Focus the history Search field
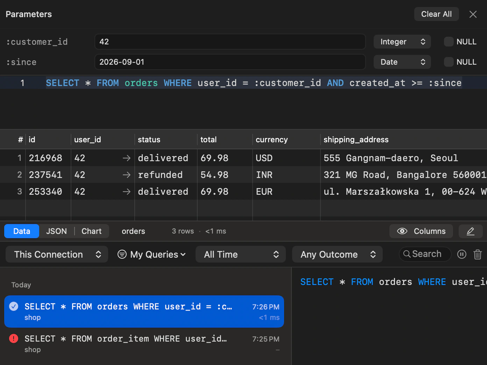The width and height of the screenshot is (487, 365). click(425, 254)
